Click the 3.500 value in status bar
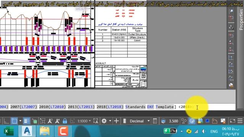 (x=173, y=121)
